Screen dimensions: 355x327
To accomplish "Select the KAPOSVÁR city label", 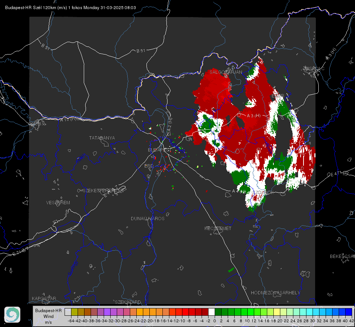I will 44,298.
